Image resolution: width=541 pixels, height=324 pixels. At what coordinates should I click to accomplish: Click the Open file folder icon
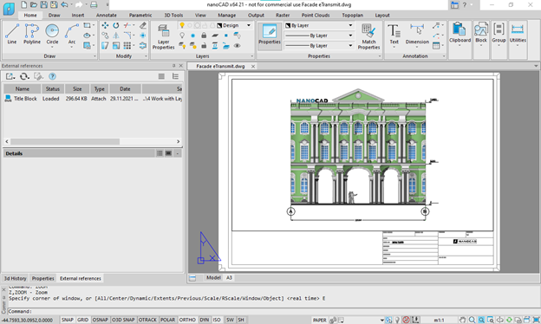coord(34,5)
